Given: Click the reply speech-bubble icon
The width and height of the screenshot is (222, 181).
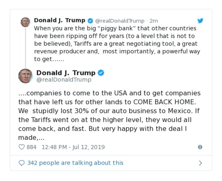Looking at the screenshot, I should (x=22, y=163).
